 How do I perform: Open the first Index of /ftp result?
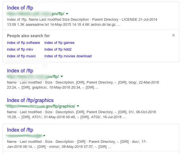(x=20, y=8)
